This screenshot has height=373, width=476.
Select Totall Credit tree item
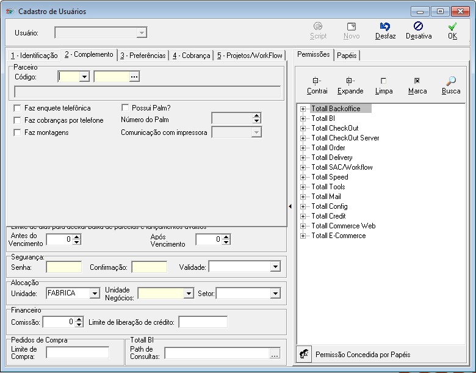click(x=328, y=216)
